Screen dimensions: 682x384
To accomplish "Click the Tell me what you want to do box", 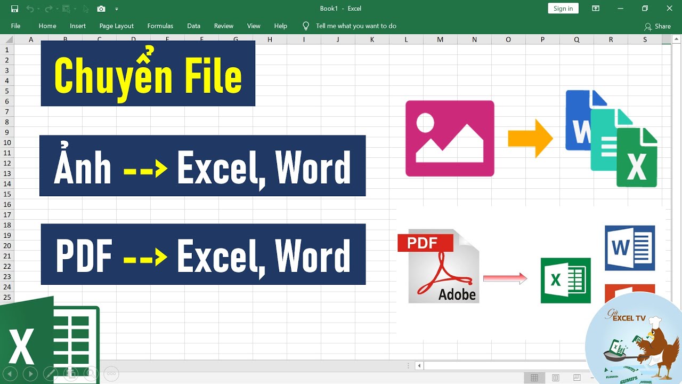I will point(356,26).
